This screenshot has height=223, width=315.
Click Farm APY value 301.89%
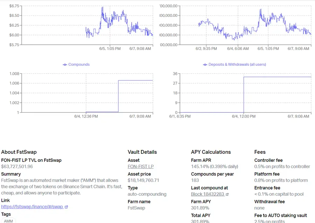point(200,208)
